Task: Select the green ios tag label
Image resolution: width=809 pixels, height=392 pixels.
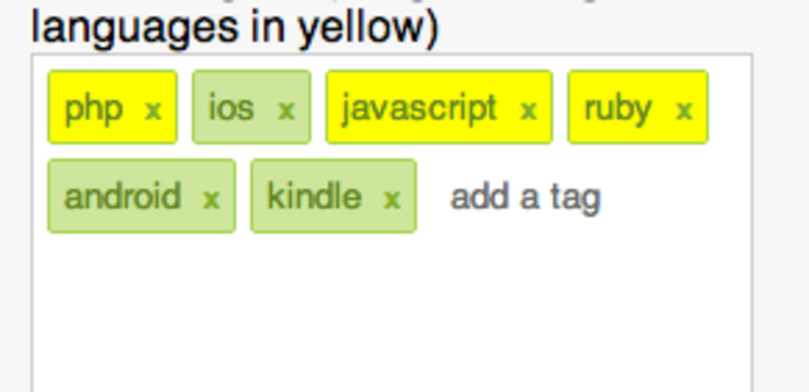Action: click(x=231, y=108)
